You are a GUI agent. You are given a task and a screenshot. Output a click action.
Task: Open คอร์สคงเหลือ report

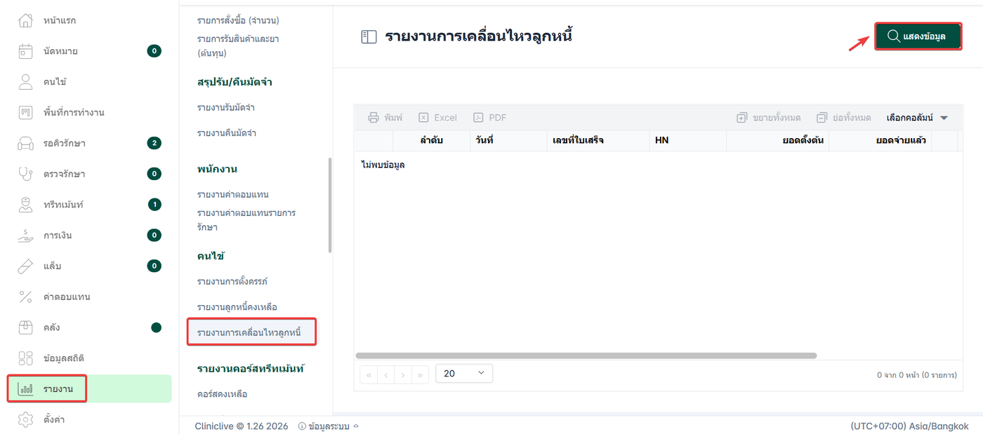click(222, 394)
